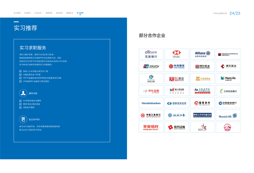Image resolution: width=254 pixels, height=173 pixels.
Task: Open the 博时基金 Bosera Funds logo
Action: (202, 66)
